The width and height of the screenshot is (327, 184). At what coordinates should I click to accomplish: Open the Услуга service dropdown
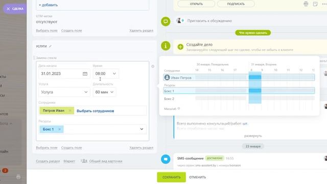pos(64,92)
